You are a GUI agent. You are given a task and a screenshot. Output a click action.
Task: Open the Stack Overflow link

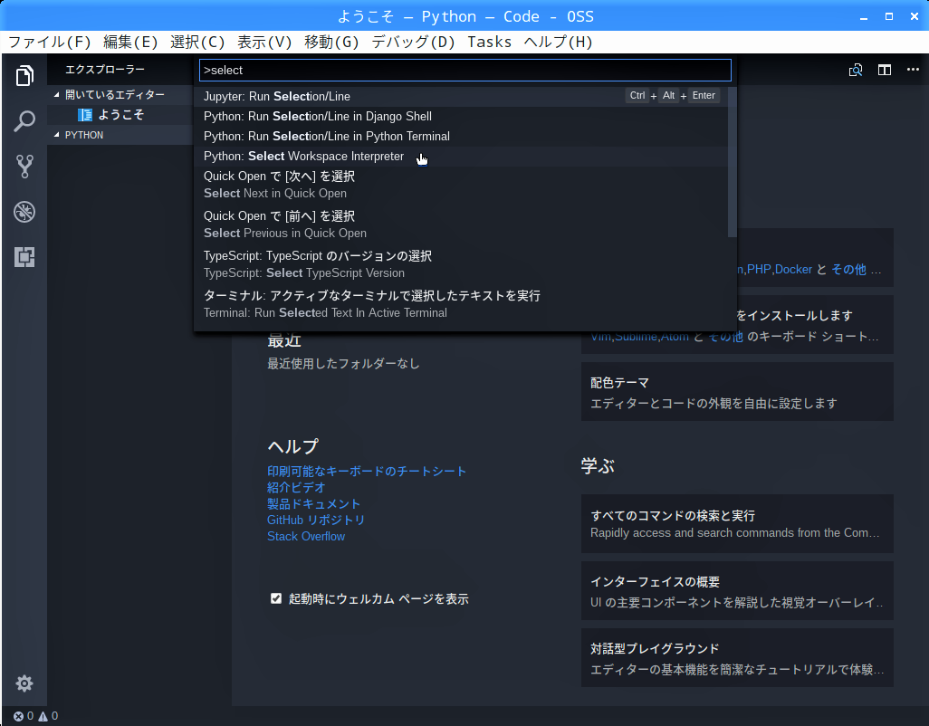306,537
